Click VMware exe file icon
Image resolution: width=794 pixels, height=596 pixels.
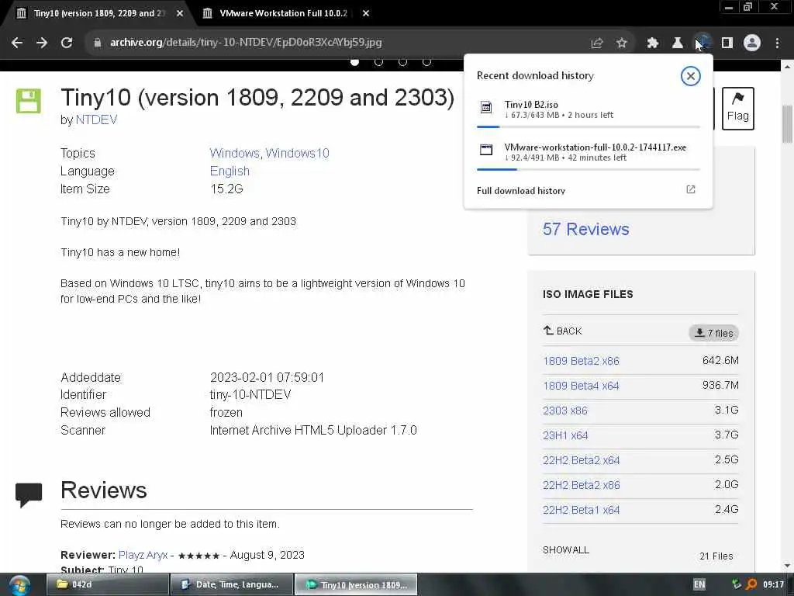(486, 150)
